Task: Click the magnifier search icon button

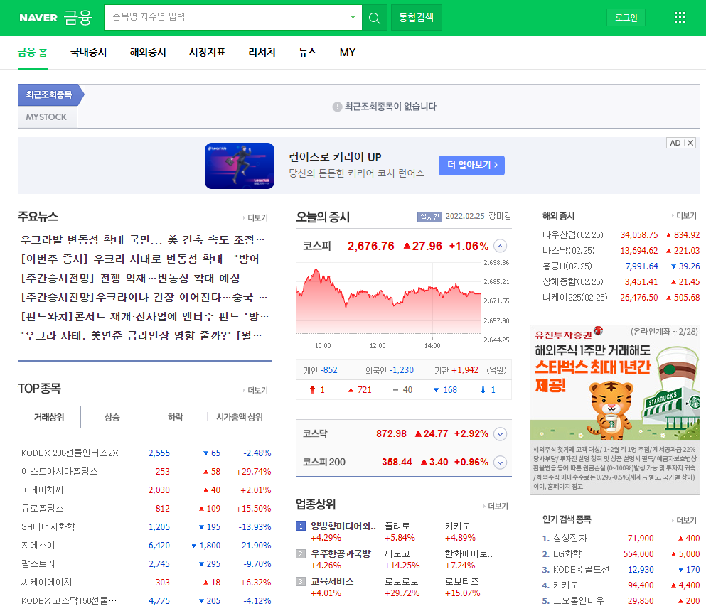Action: tap(375, 18)
